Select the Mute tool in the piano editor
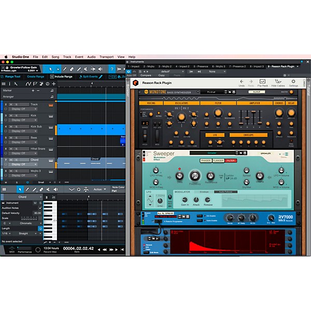311x311 pixels. (x=48, y=190)
